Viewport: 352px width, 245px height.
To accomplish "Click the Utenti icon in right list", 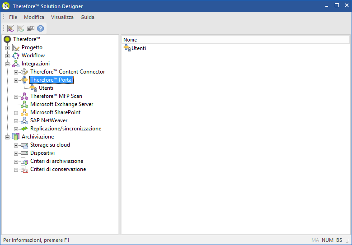I will (x=127, y=48).
